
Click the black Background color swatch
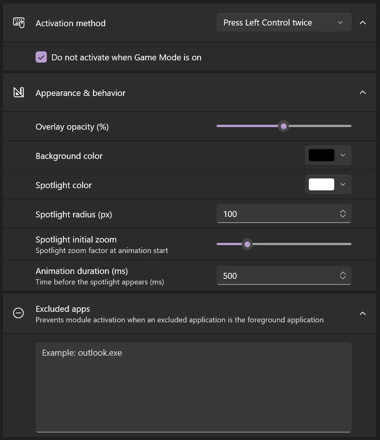click(x=321, y=155)
